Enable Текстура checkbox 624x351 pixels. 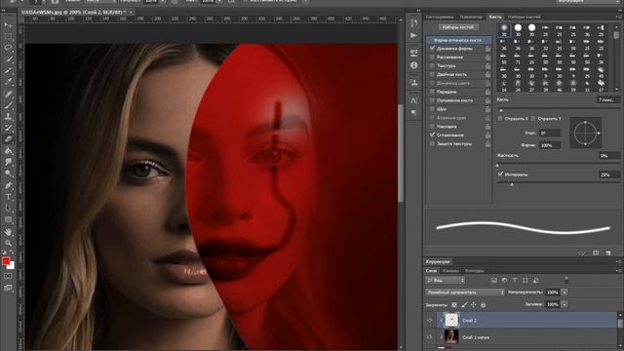click(x=432, y=65)
